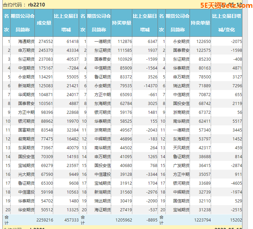Select 瑞达期货 with short position 71889
The height and width of the screenshot is (229, 253).
tap(181, 86)
